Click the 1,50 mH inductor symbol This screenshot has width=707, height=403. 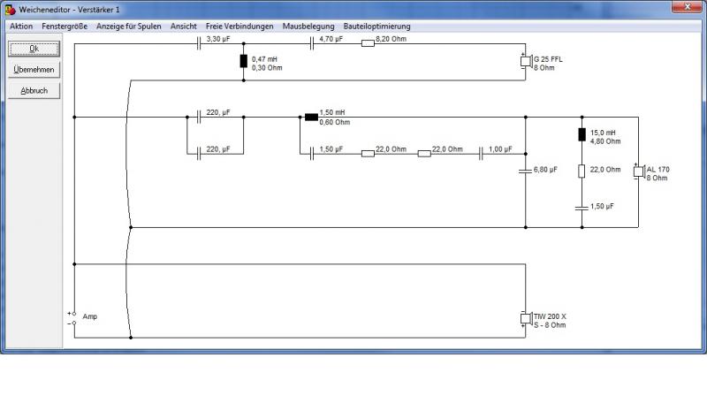click(x=312, y=118)
